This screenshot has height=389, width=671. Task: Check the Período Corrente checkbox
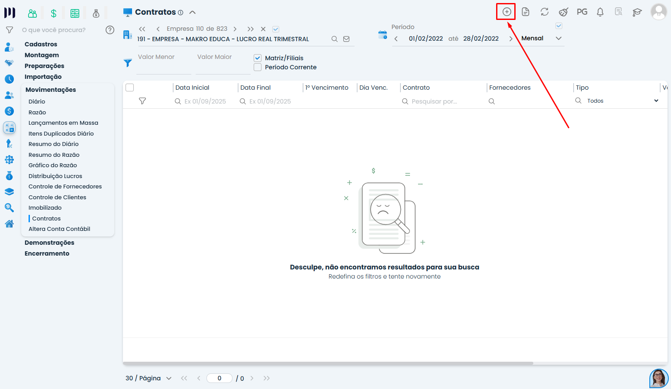tap(258, 67)
